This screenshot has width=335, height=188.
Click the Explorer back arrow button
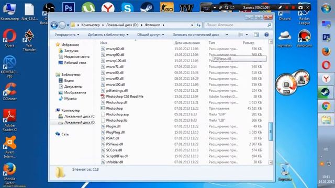pos(54,25)
